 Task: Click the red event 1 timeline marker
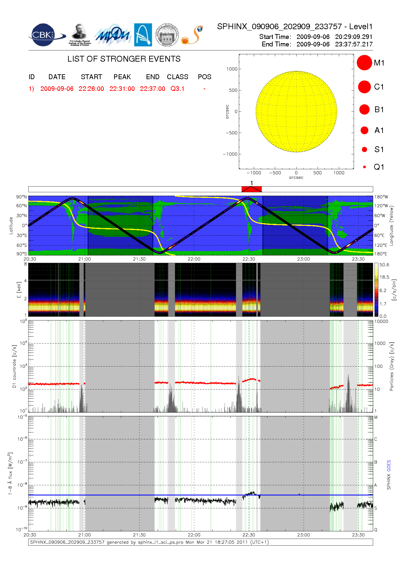(x=252, y=189)
